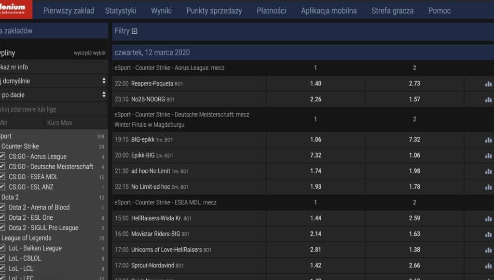Bet 1.63 on BIG vs Movistar Riders
The width and height of the screenshot is (494, 280).
pos(414,234)
